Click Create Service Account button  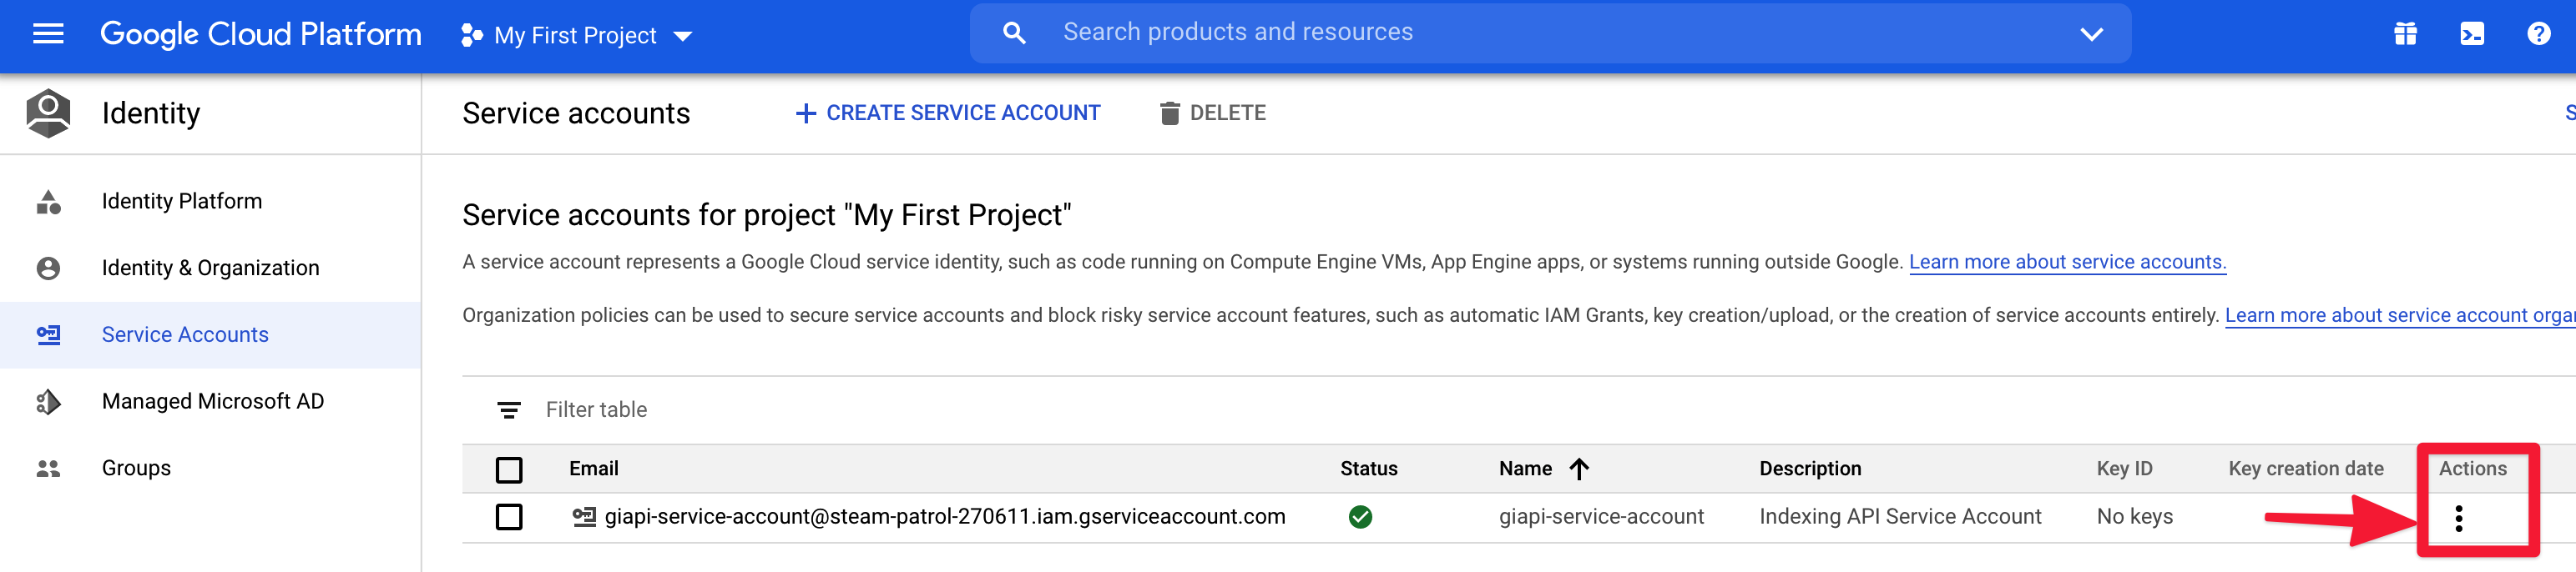coord(947,113)
